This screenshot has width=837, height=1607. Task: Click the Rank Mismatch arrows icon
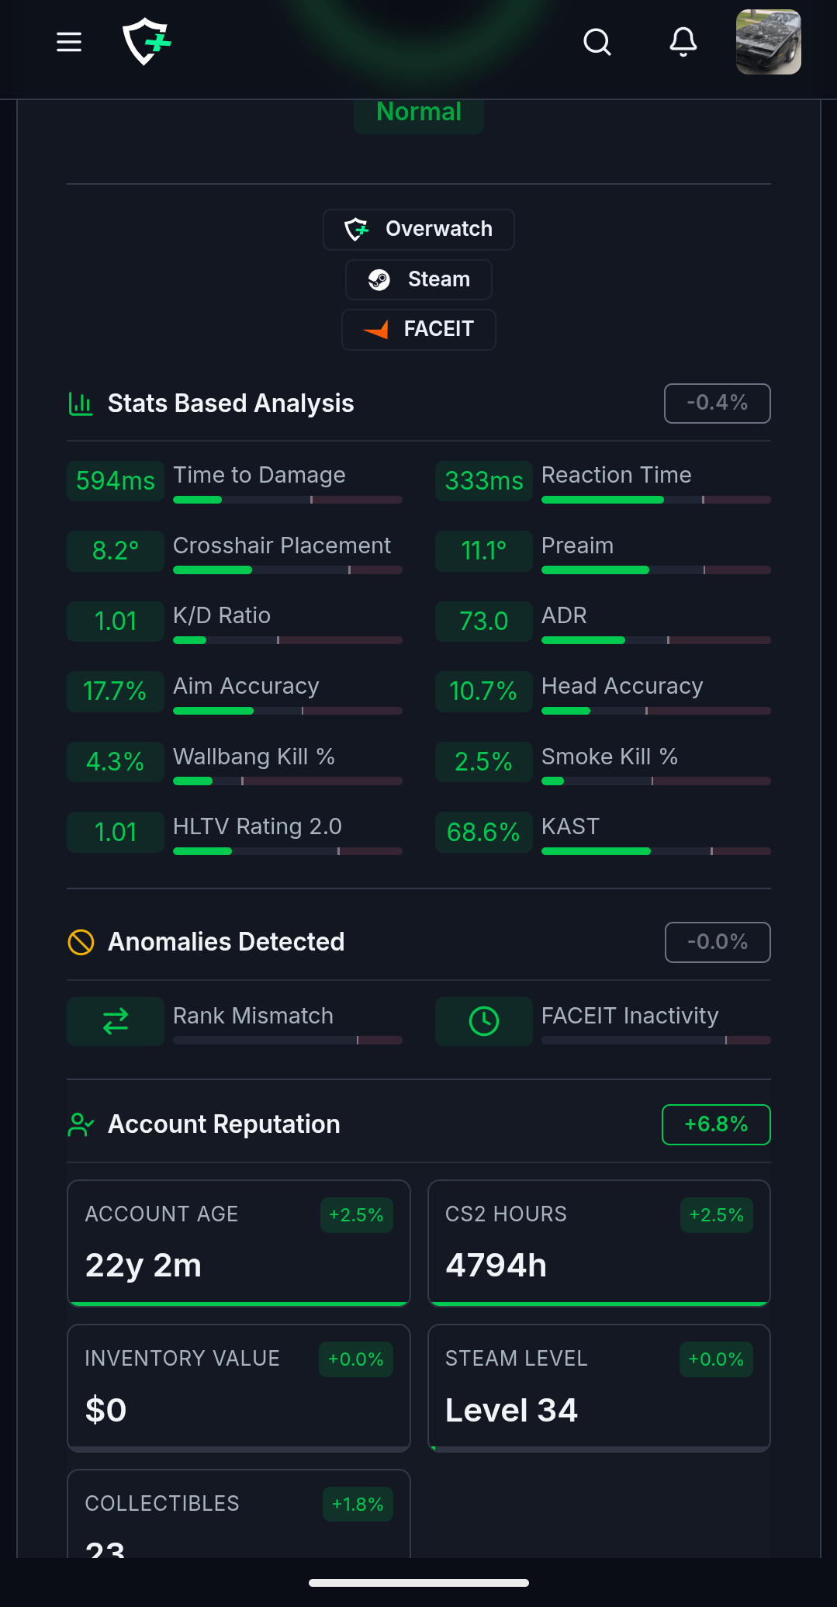click(116, 1021)
